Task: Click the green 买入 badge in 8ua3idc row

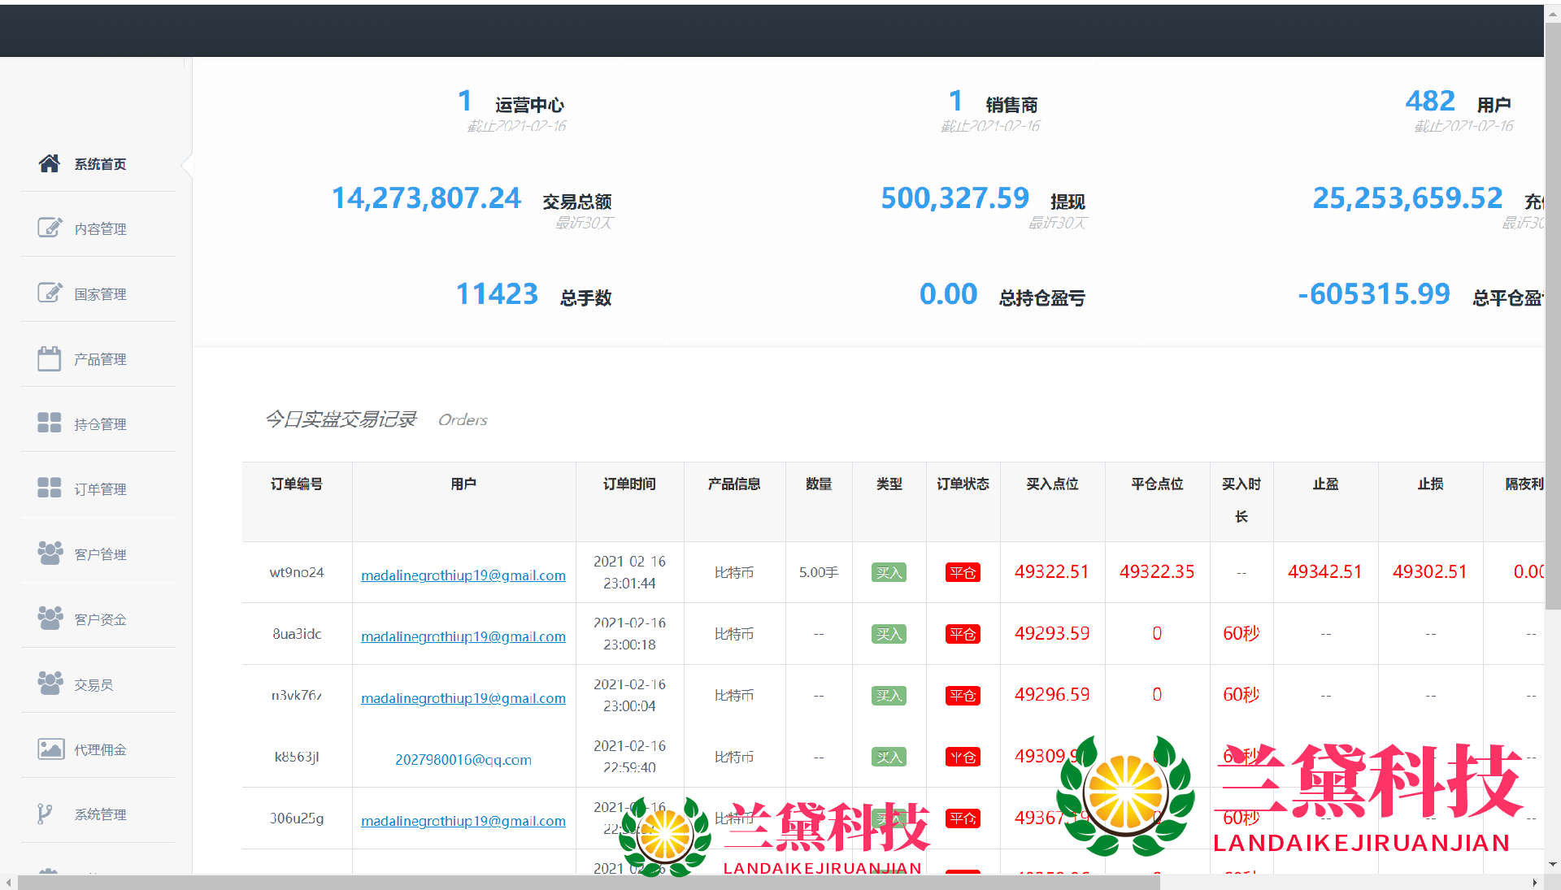Action: point(888,634)
